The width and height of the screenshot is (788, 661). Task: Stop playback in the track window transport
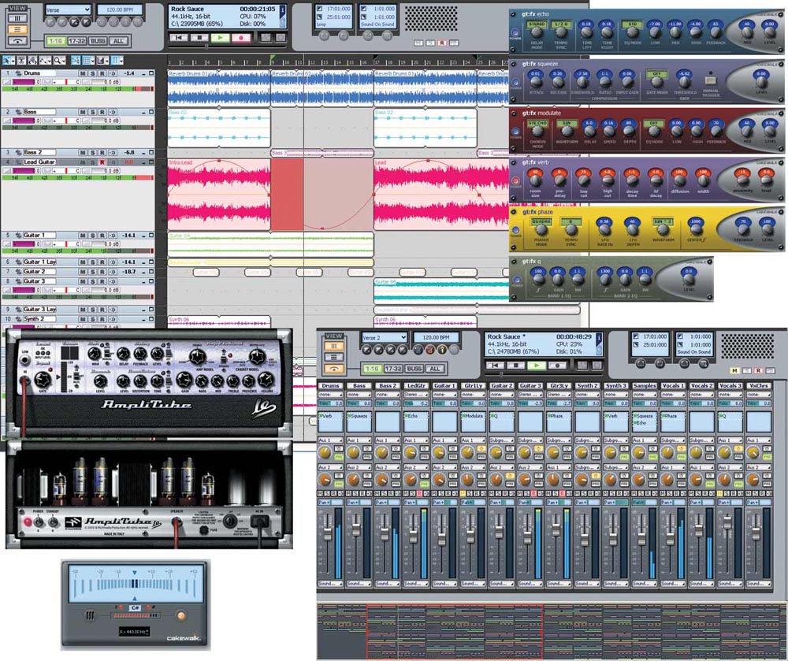click(x=199, y=38)
